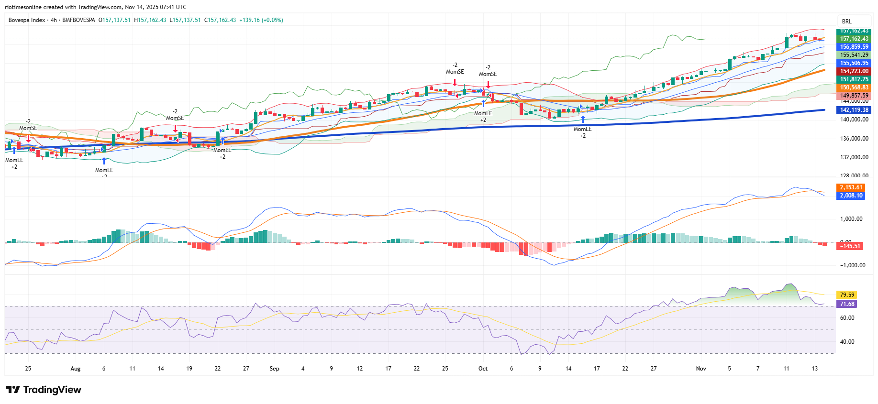The image size is (878, 404).
Task: Click the purple 71.68 RSI value label
Action: click(846, 304)
